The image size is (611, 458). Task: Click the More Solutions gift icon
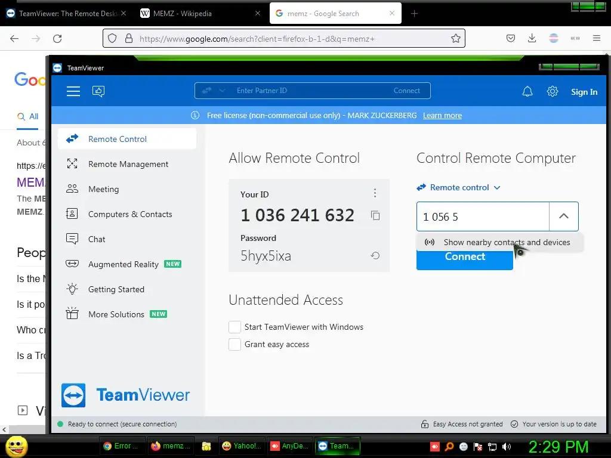(x=72, y=314)
